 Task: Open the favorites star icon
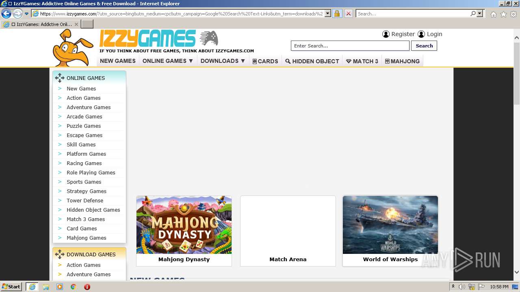503,14
